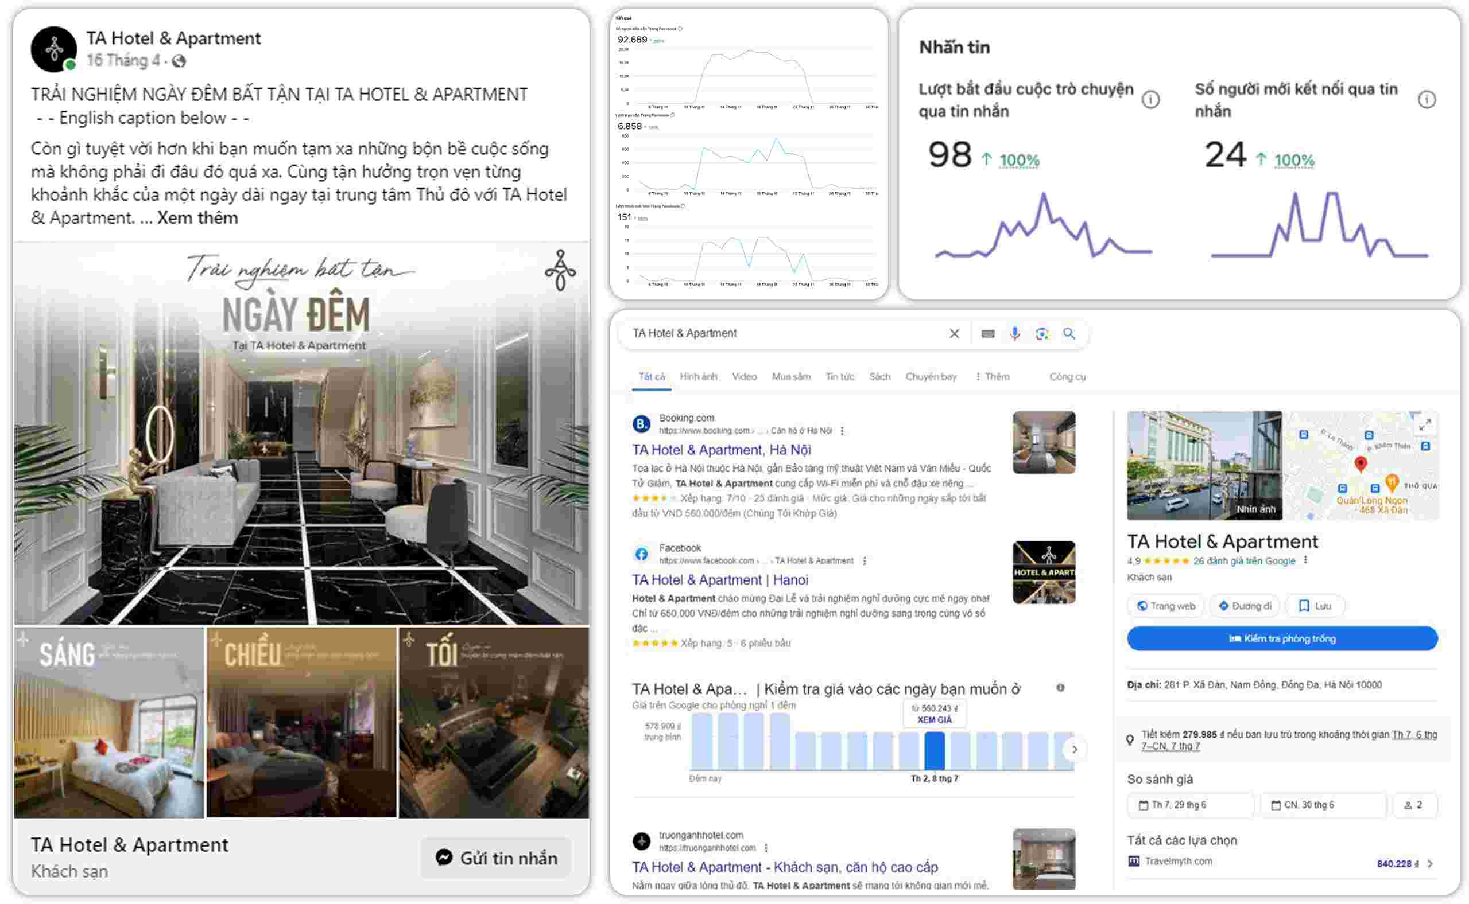
Task: Click the location pin icon beside savings tip
Action: [1130, 740]
